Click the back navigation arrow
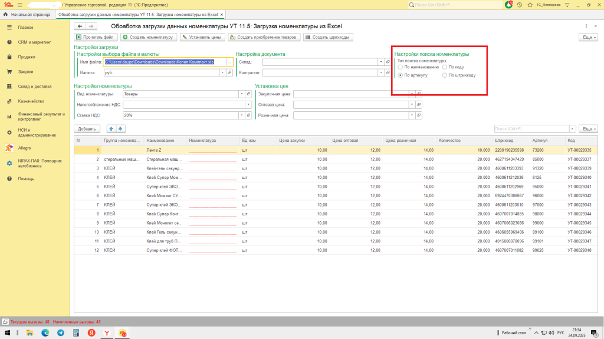This screenshot has height=339, width=604. (80, 26)
